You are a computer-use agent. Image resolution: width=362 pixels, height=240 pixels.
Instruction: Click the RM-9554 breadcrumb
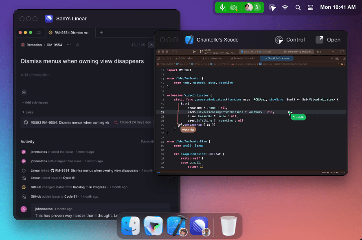point(55,45)
